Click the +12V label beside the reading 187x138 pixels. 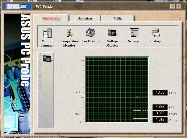coord(172,93)
